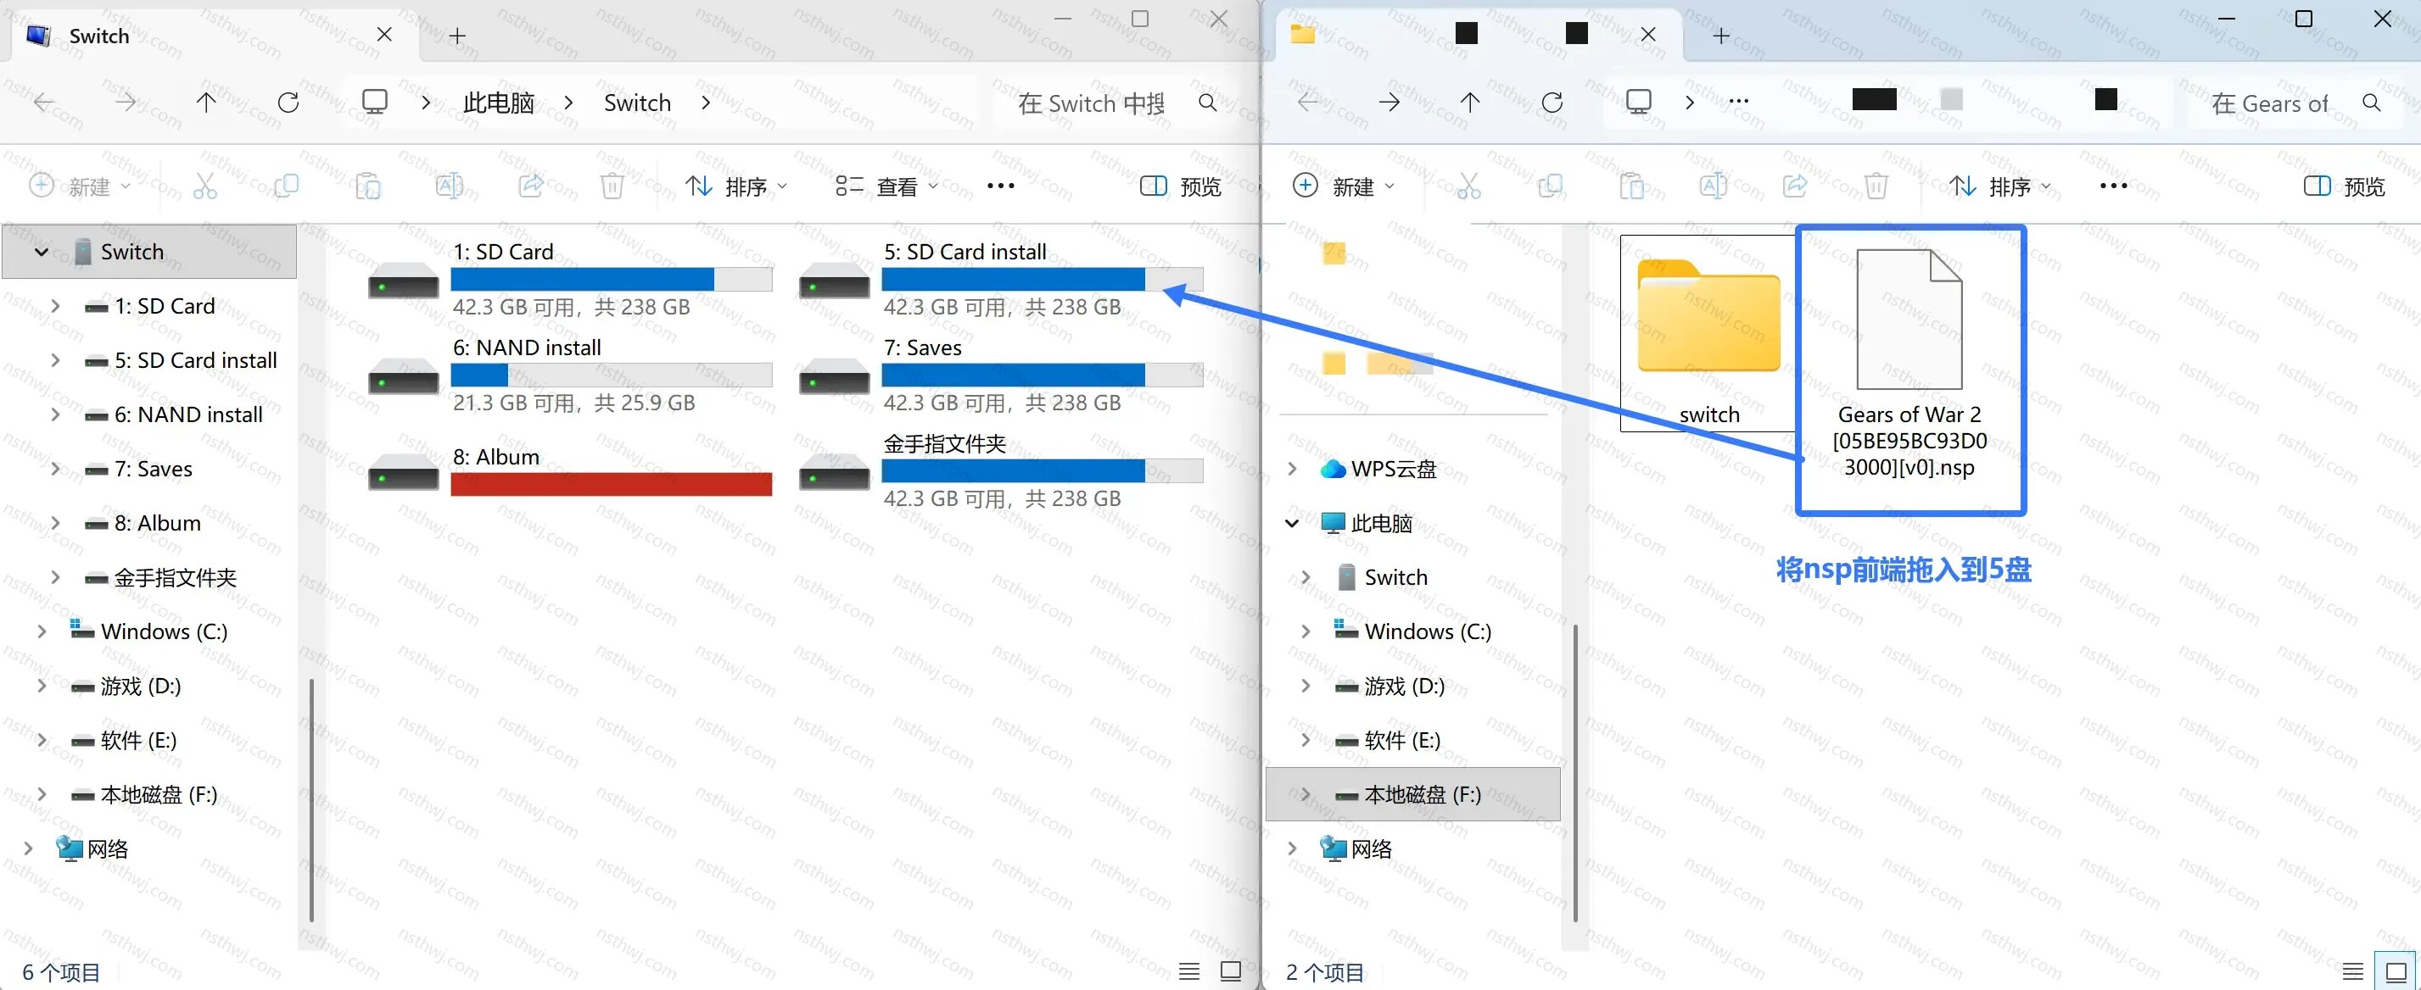Click the refresh icon in Switch window

click(288, 103)
